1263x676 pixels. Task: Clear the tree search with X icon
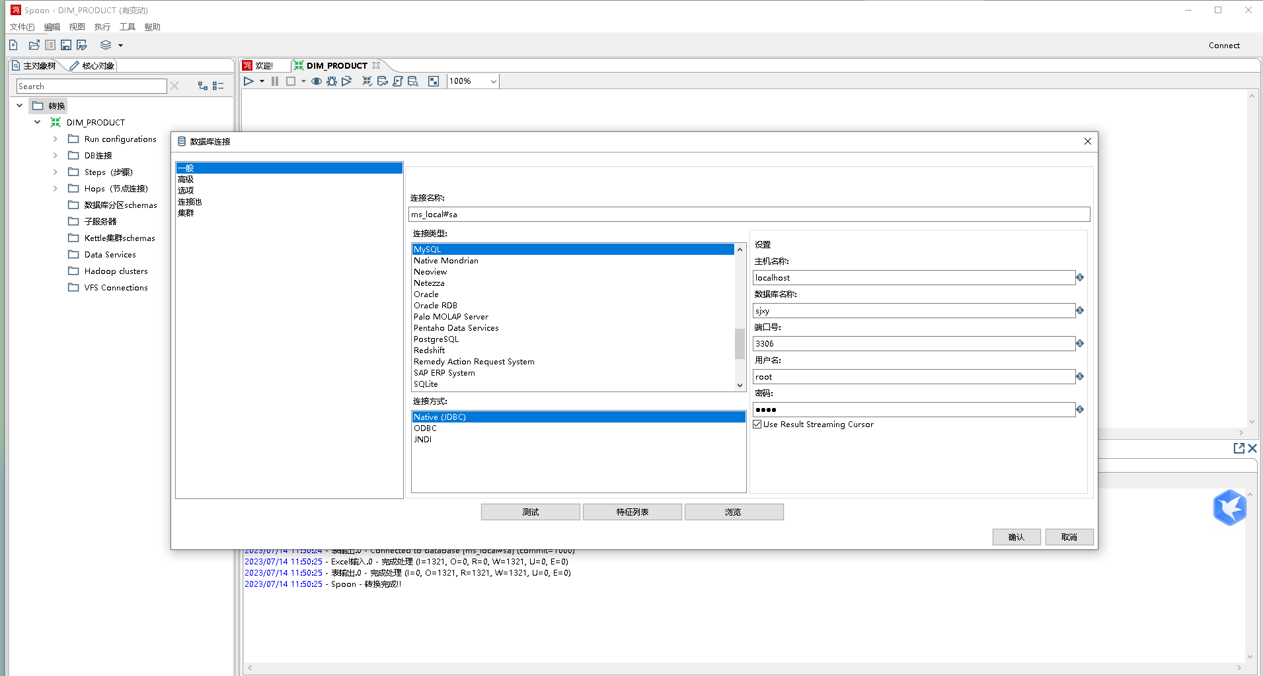click(x=174, y=86)
